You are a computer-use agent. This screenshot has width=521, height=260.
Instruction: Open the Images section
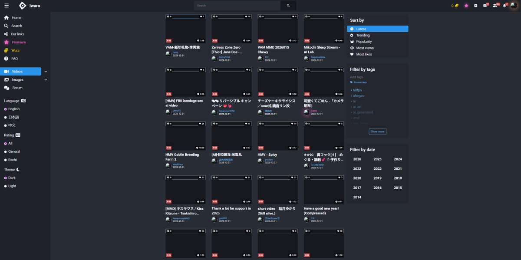[x=17, y=80]
